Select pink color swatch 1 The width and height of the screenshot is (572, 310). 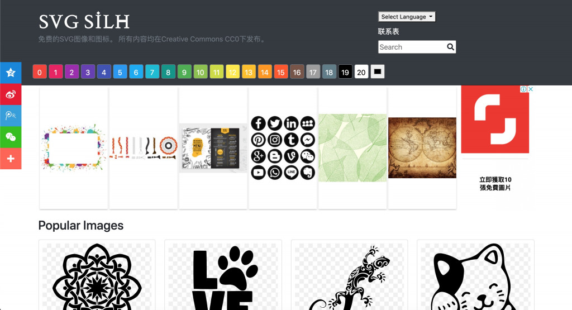pos(55,72)
